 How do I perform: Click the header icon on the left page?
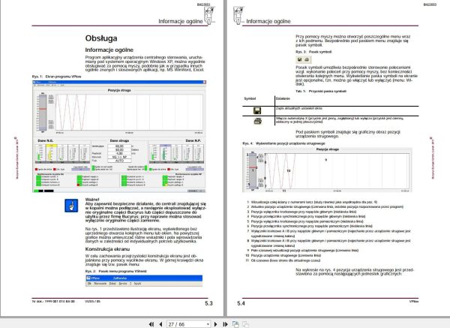pyautogui.click(x=209, y=16)
